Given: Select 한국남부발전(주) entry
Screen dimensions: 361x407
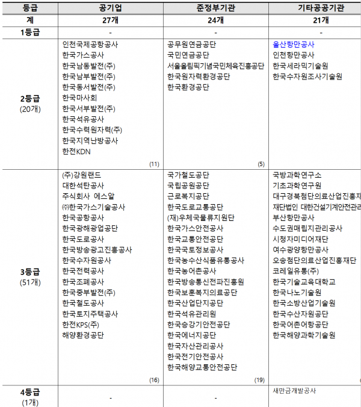Looking at the screenshot, I should [88, 76].
